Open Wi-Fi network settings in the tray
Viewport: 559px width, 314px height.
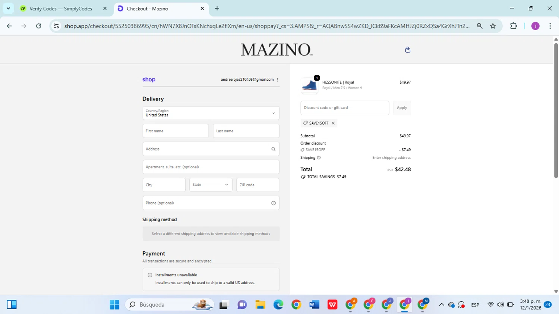click(x=491, y=305)
